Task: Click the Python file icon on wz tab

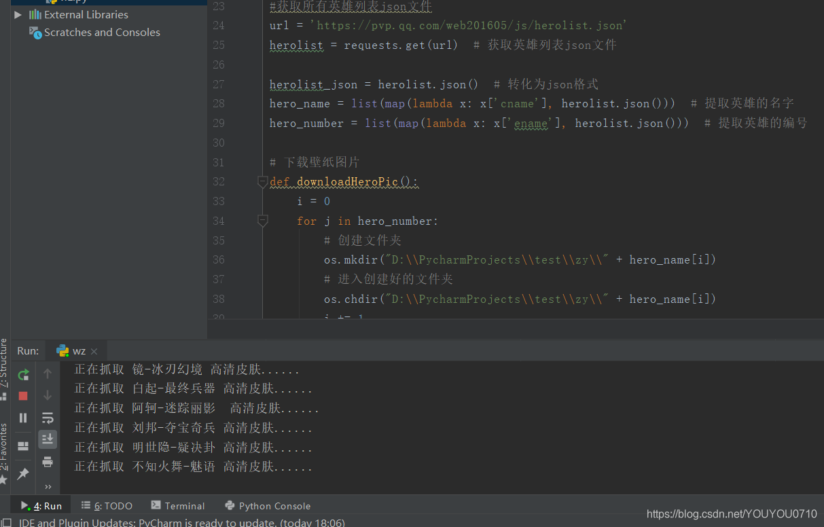Action: (x=62, y=350)
